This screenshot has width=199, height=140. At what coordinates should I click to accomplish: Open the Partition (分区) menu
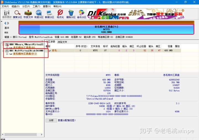[26, 6]
